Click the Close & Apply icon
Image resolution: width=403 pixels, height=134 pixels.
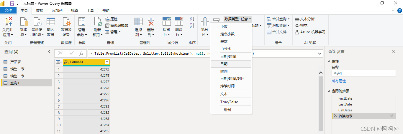tap(8, 21)
